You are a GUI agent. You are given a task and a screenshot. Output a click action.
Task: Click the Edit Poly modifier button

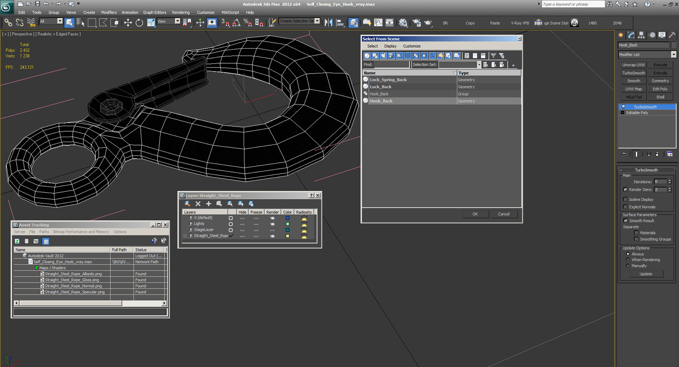tap(660, 89)
